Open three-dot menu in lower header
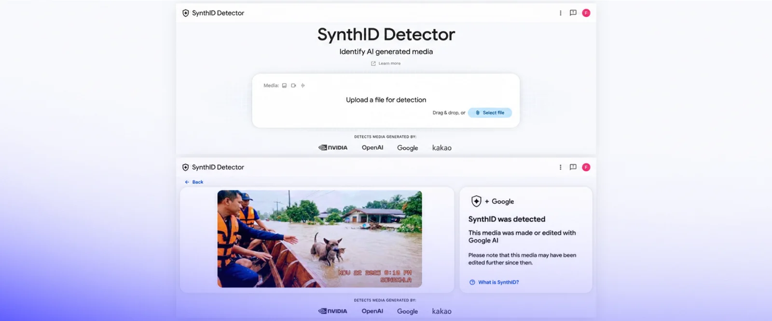Screen dimensions: 772x321 click(560, 167)
